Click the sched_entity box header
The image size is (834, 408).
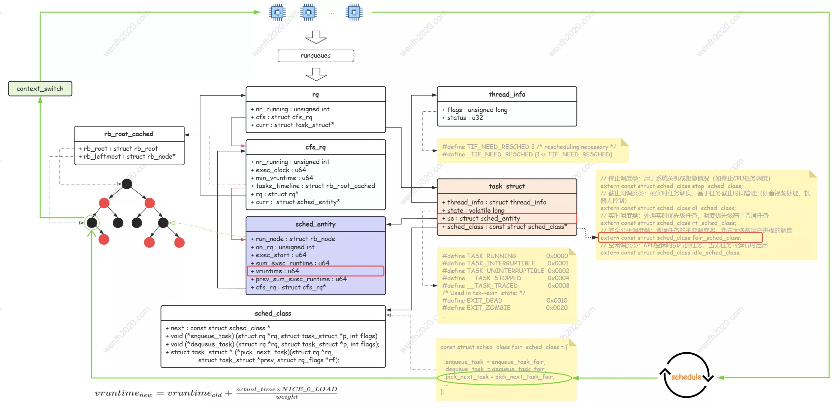point(315,224)
